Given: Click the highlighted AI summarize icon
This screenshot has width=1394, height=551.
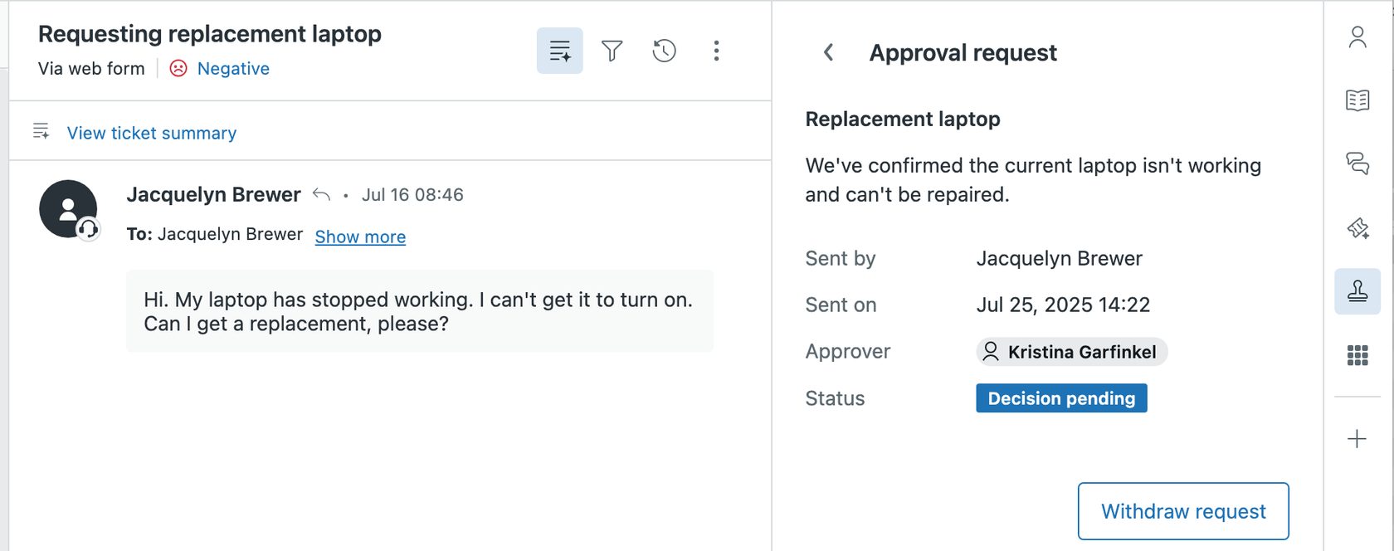Looking at the screenshot, I should pyautogui.click(x=559, y=51).
